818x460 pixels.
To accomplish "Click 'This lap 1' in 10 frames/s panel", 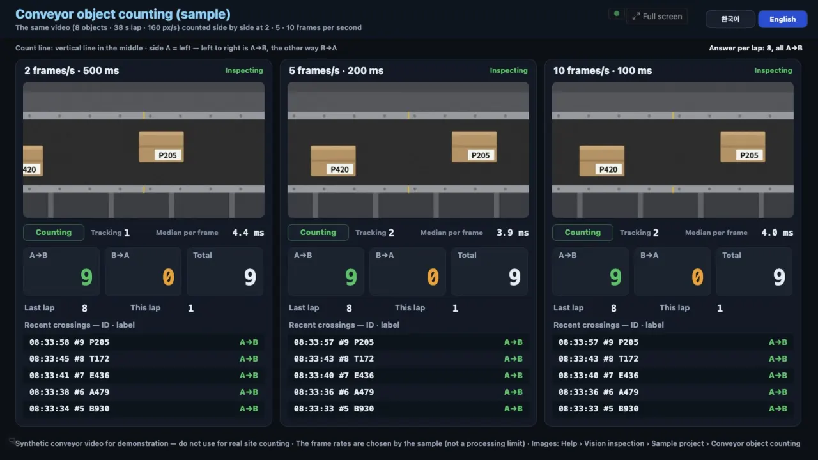I will (691, 308).
